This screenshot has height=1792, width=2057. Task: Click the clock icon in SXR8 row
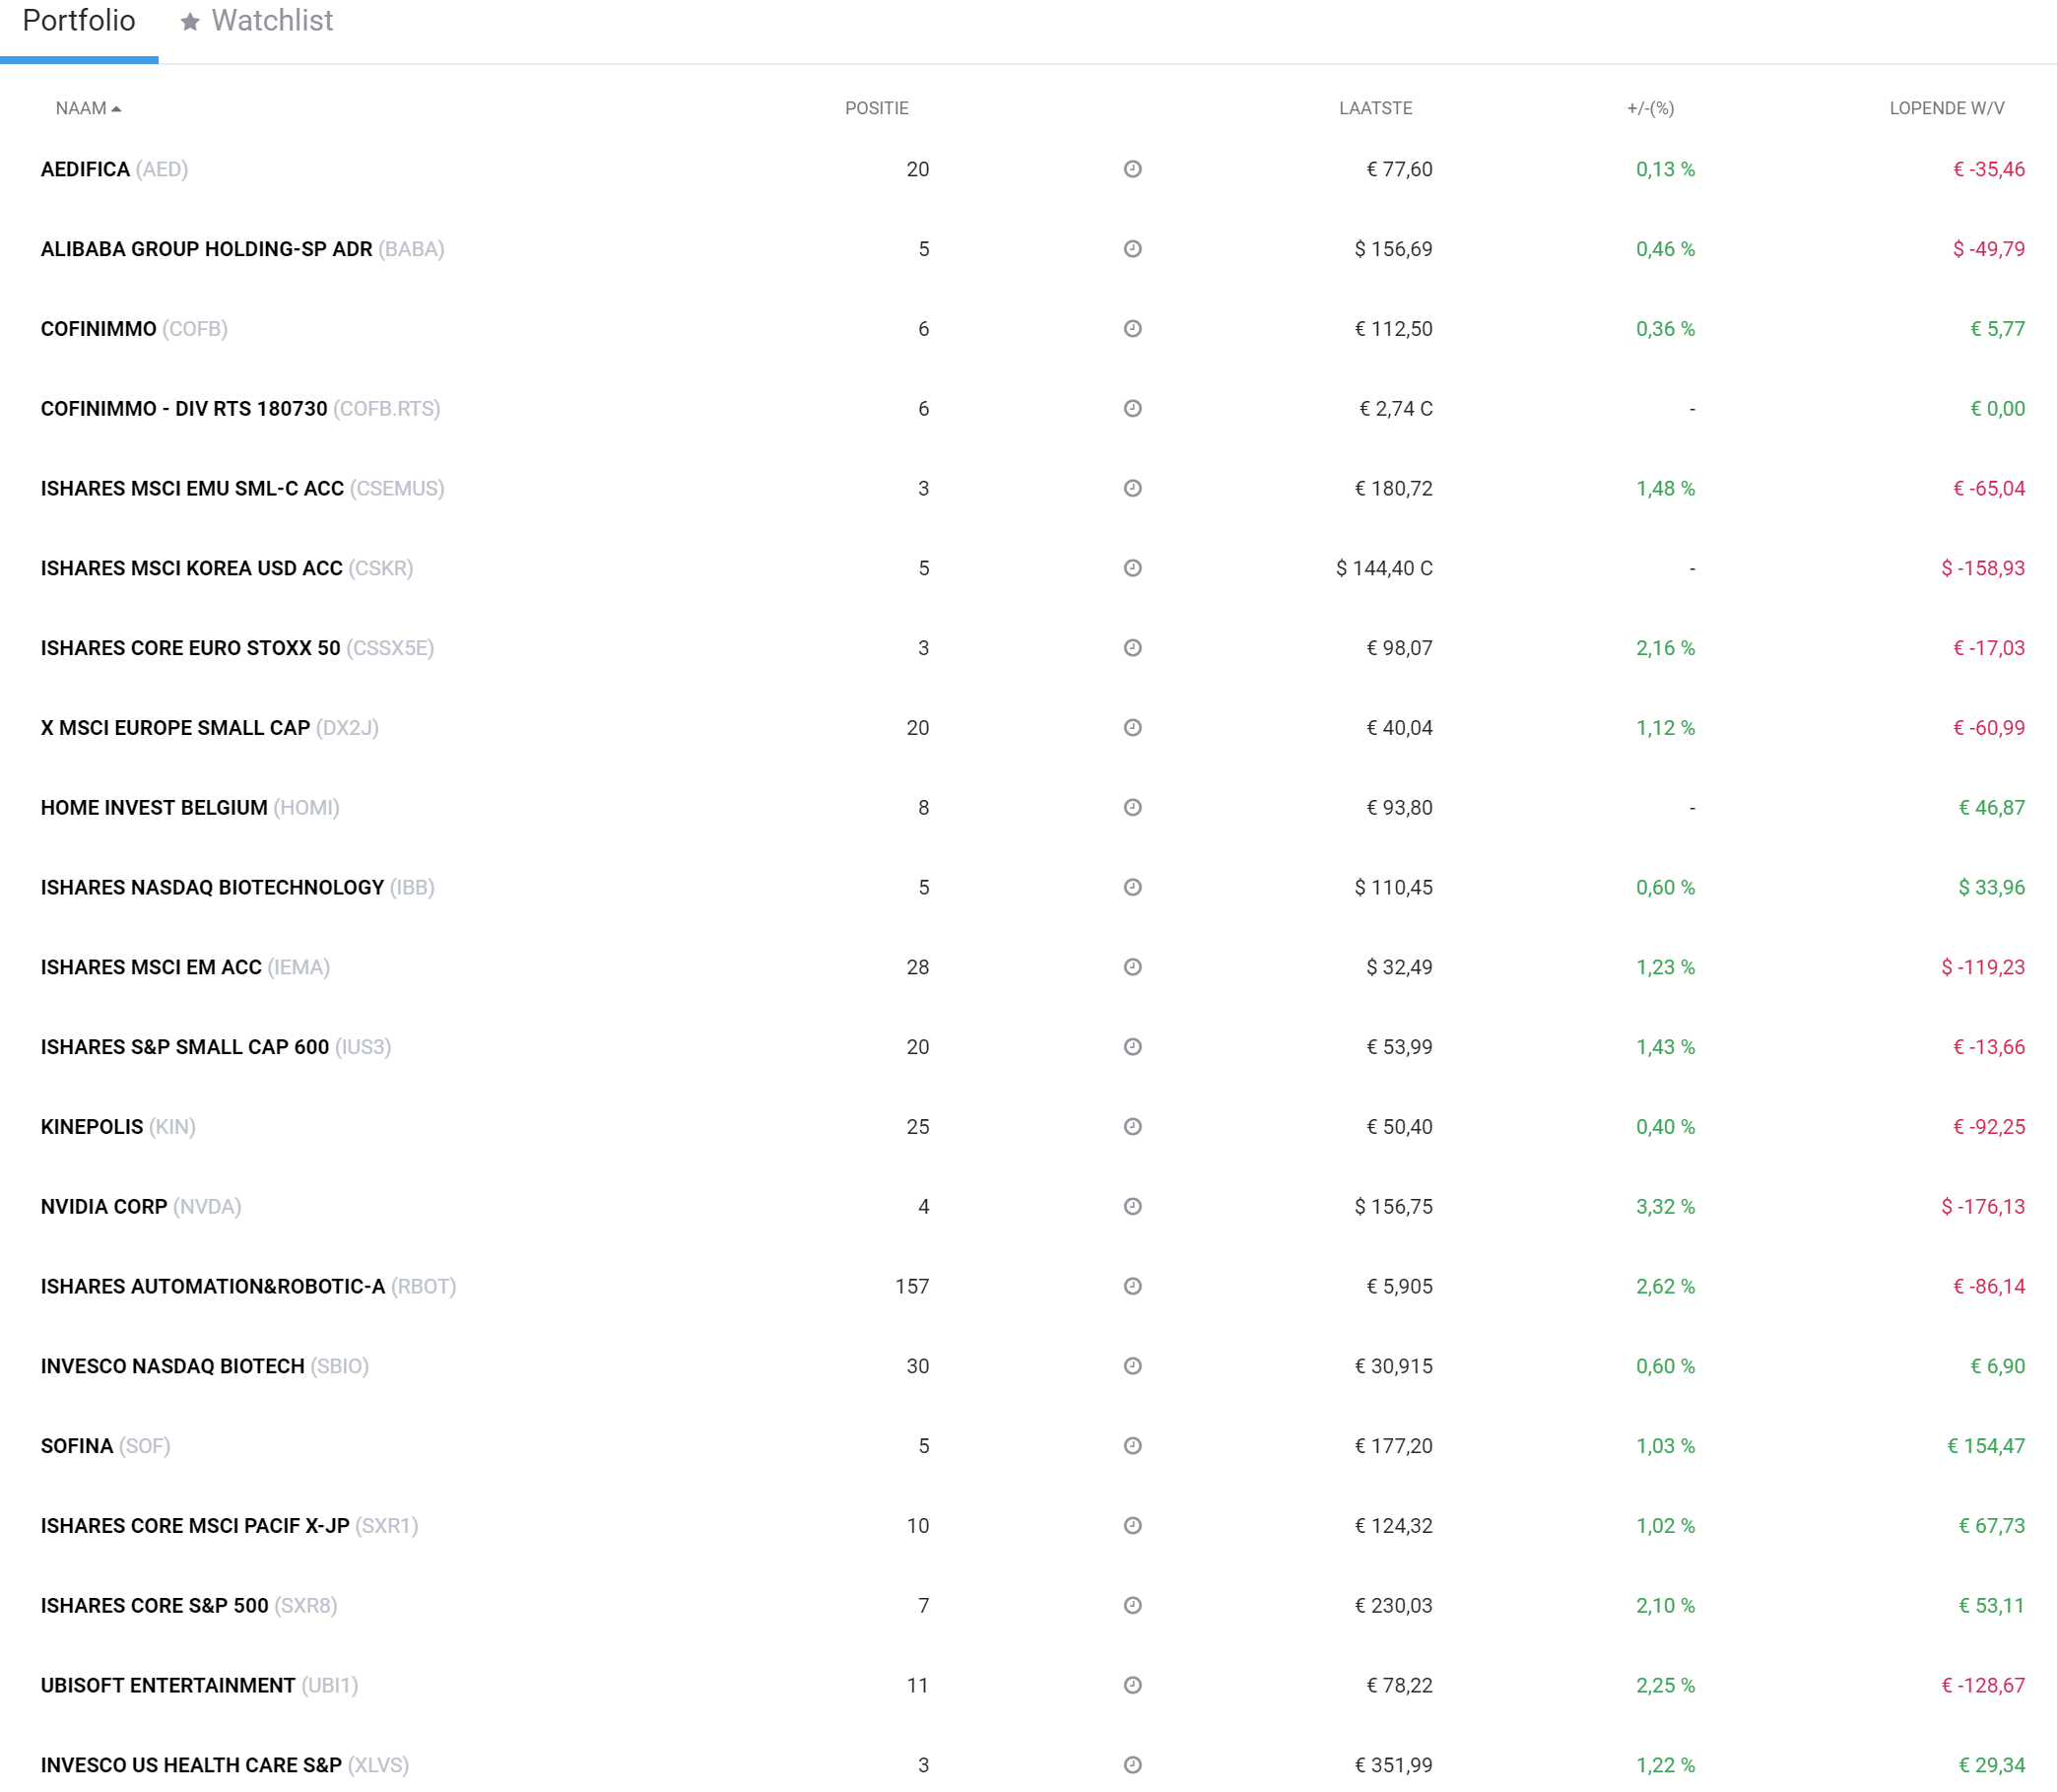[1132, 1606]
